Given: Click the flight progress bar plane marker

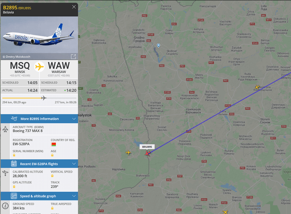Looking at the screenshot, I should pyautogui.click(x=44, y=98).
